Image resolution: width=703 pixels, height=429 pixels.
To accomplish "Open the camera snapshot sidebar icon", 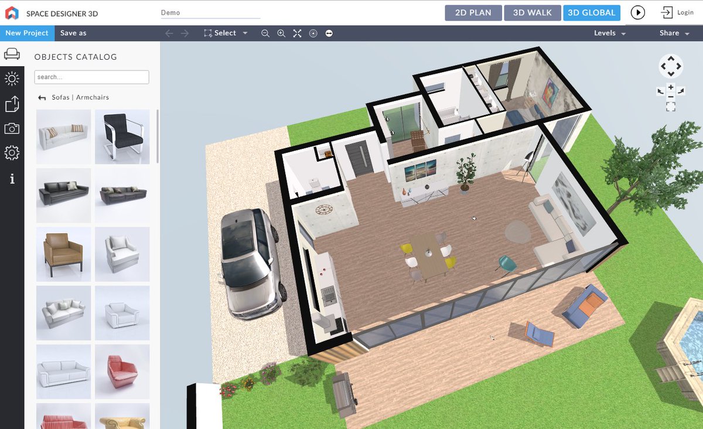I will tap(12, 129).
